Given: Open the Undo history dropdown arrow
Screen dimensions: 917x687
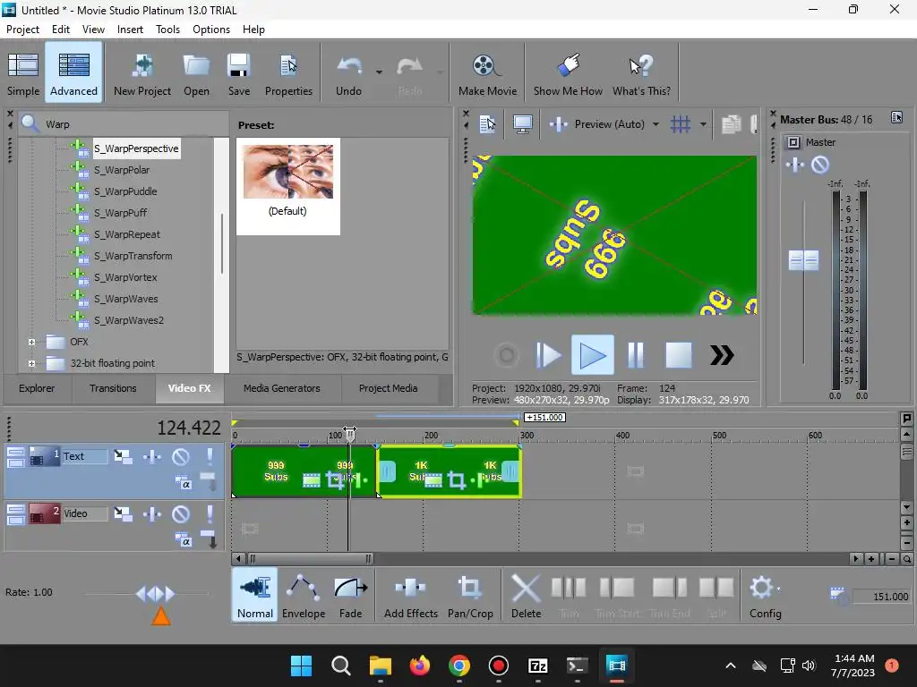Looking at the screenshot, I should (x=379, y=72).
